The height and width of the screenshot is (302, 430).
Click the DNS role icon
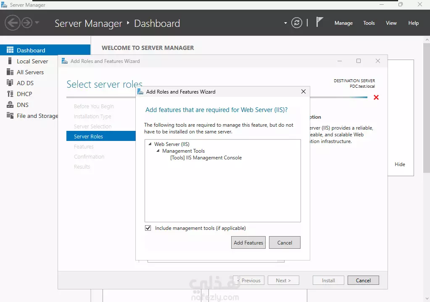click(10, 105)
